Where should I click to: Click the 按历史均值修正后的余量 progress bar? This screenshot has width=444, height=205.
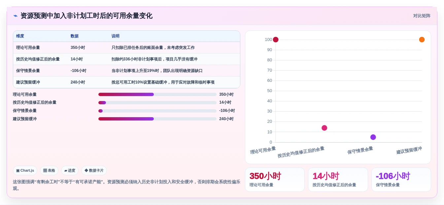[x=157, y=103]
